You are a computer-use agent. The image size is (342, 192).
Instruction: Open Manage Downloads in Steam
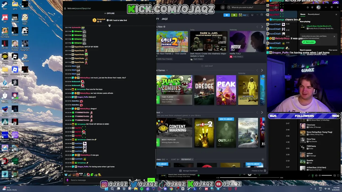[188, 171]
